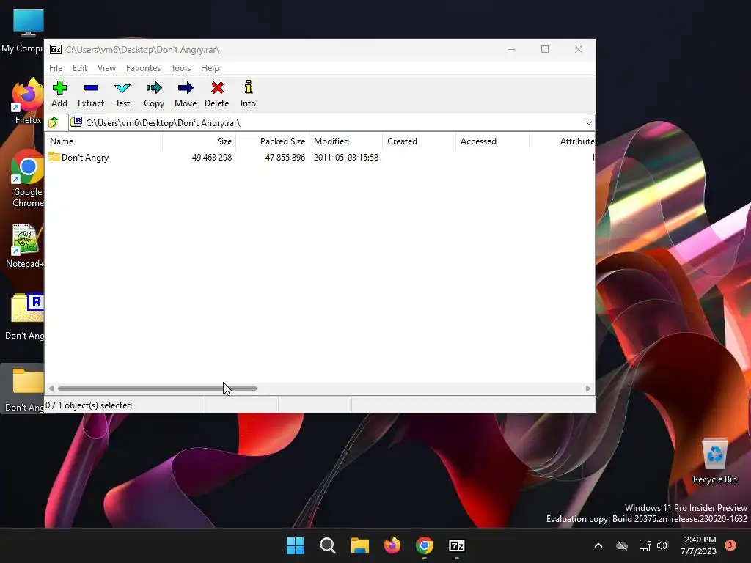
Task: Click the packed size 47 855 896
Action: (285, 158)
